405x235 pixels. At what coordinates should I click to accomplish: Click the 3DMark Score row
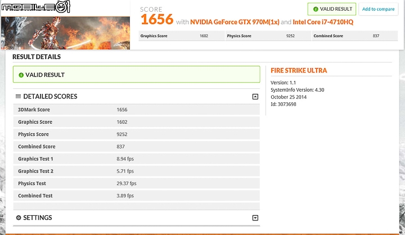point(136,110)
